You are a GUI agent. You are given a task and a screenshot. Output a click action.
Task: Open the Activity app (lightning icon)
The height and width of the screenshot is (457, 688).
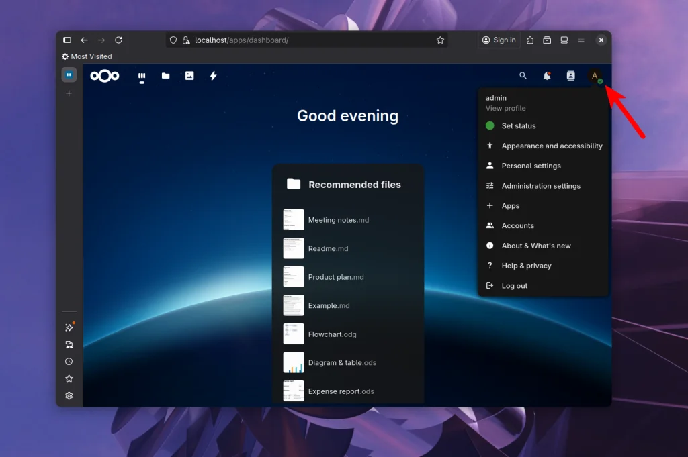pos(212,76)
